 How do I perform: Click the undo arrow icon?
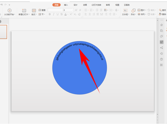tap(1, 5)
